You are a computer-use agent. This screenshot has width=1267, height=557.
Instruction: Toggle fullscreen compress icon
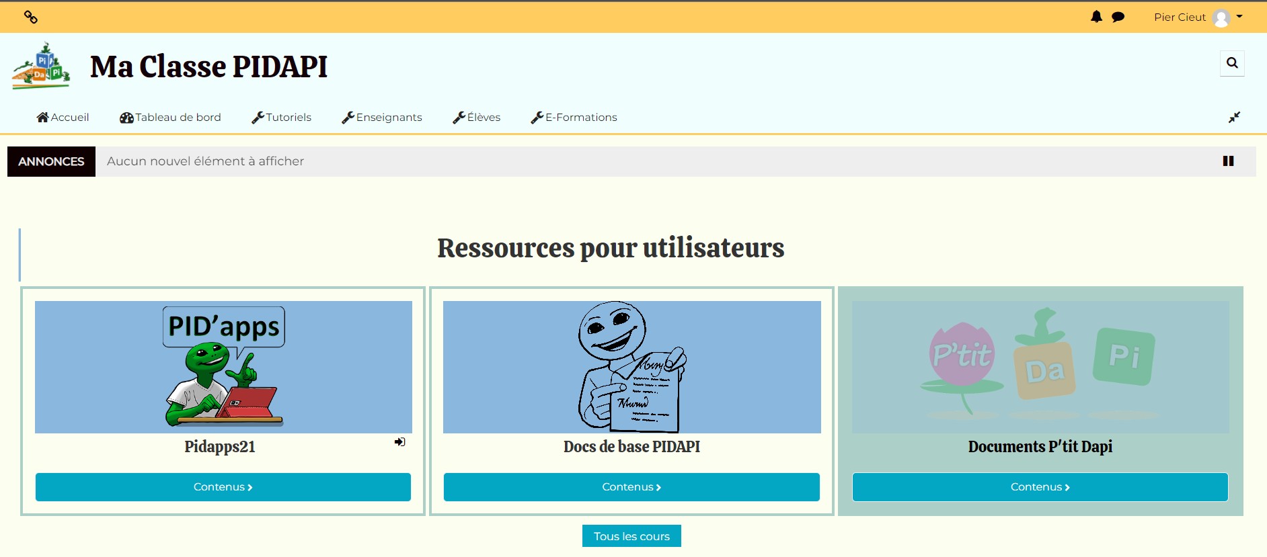pyautogui.click(x=1234, y=117)
